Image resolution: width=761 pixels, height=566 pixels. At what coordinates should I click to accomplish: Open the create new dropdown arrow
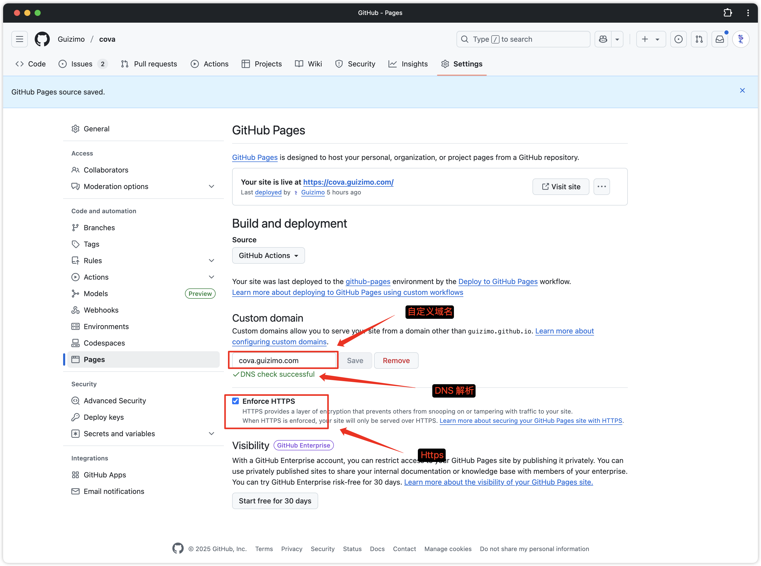657,39
